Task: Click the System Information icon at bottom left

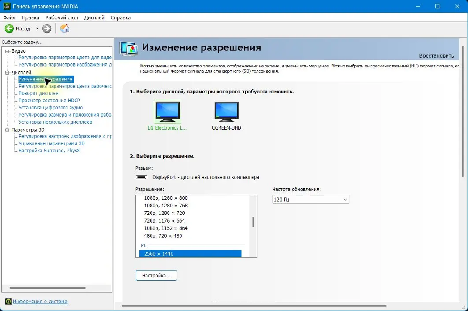Action: click(8, 301)
